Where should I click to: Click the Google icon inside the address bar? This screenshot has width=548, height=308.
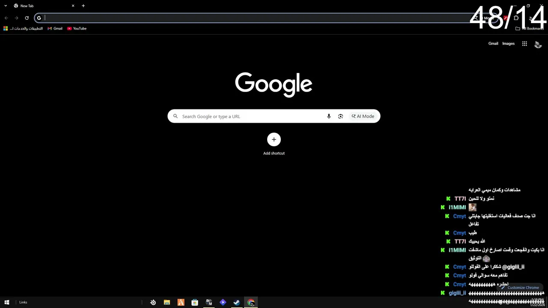pyautogui.click(x=39, y=18)
